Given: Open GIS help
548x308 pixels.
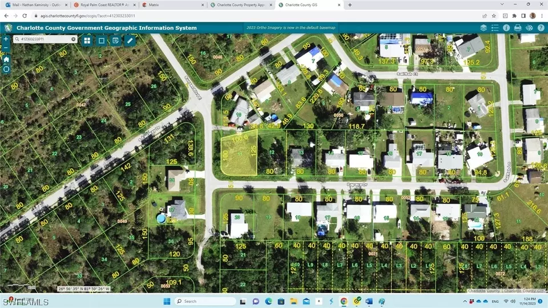Looking at the screenshot, I should point(541,27).
